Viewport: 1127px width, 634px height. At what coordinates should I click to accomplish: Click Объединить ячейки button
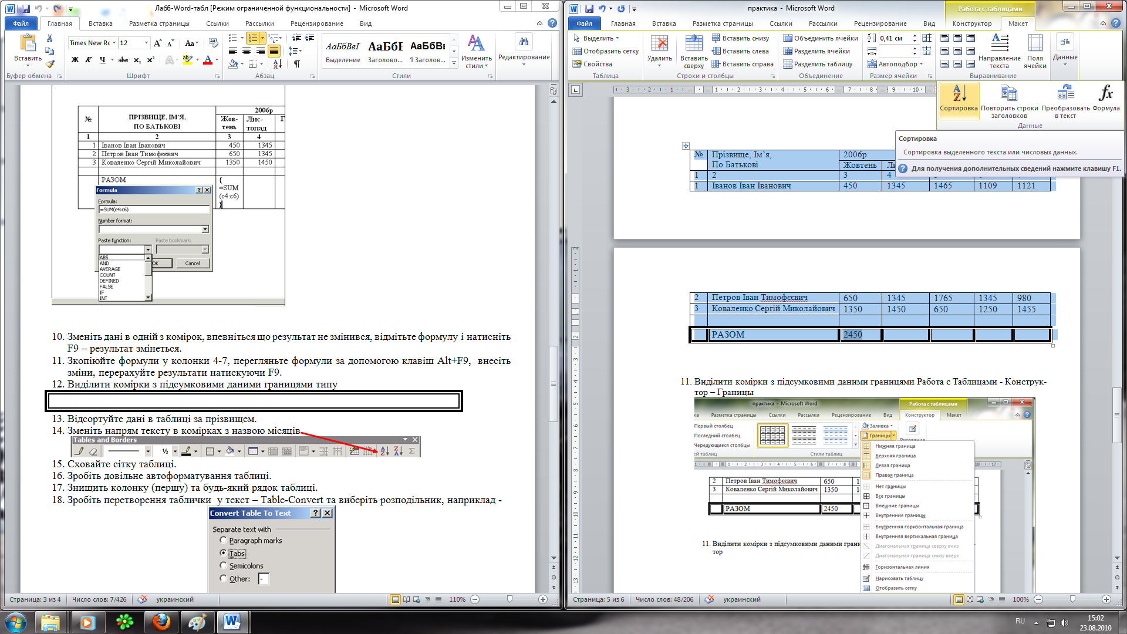coord(821,38)
